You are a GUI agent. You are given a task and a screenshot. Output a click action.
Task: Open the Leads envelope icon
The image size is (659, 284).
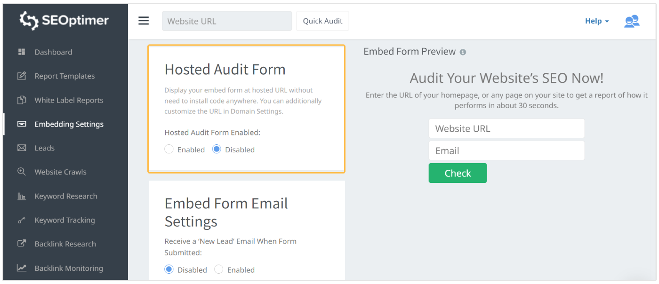[x=22, y=148]
